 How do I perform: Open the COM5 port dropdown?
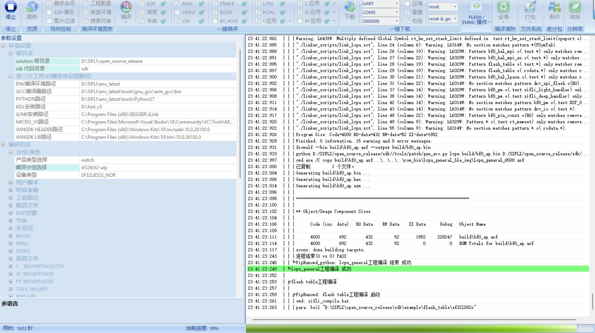coord(396,12)
